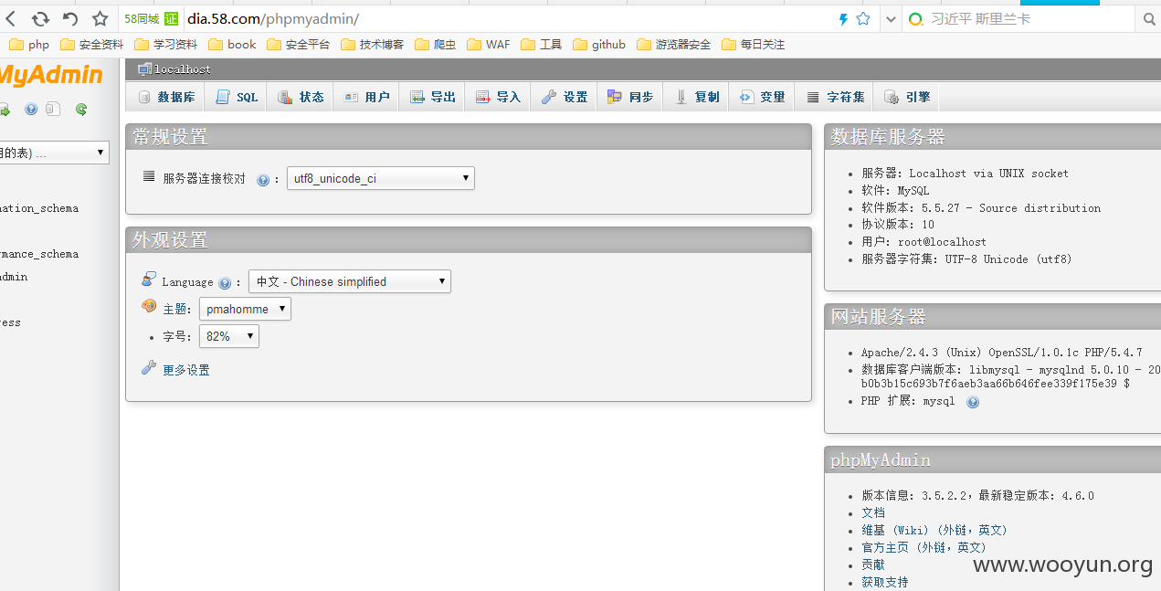Viewport: 1161px width, 591px height.
Task: Open the 学习资料 bookmark folder
Action: (165, 44)
